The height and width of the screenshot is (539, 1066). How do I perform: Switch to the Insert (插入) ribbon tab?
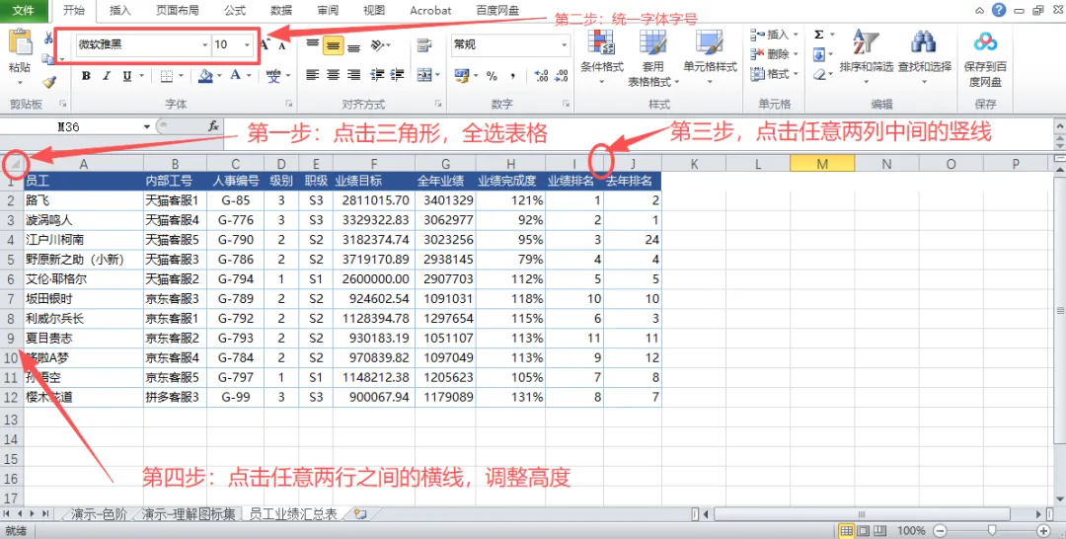coord(120,10)
